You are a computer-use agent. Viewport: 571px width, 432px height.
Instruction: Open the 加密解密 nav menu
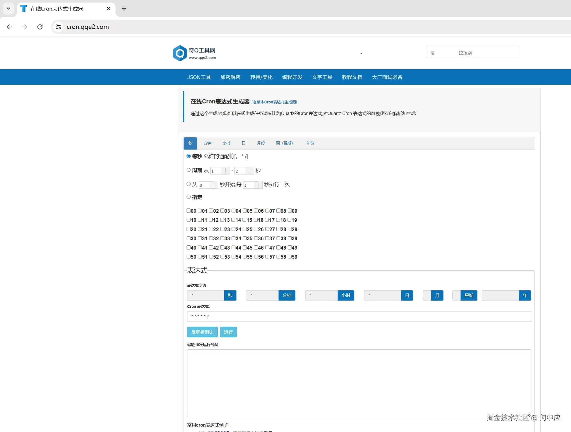(230, 77)
